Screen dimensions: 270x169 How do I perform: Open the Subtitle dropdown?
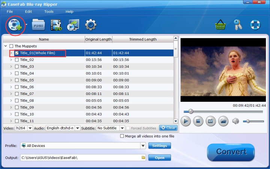tap(122, 128)
